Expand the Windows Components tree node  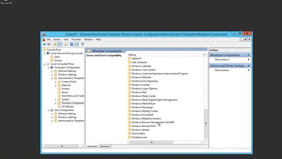pyautogui.click(x=56, y=103)
